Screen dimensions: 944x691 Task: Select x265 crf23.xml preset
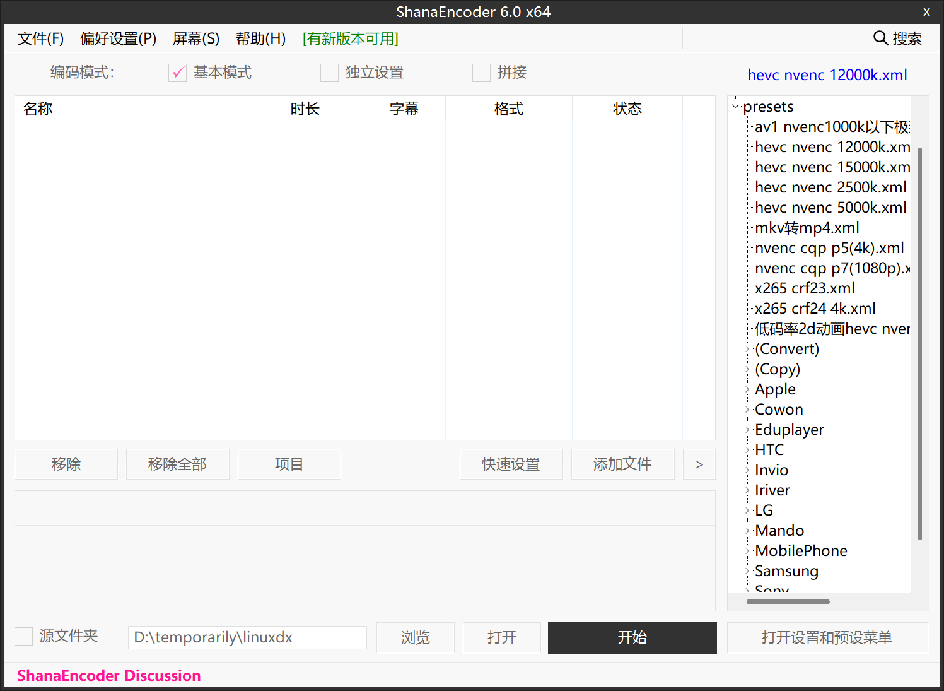pyautogui.click(x=805, y=288)
